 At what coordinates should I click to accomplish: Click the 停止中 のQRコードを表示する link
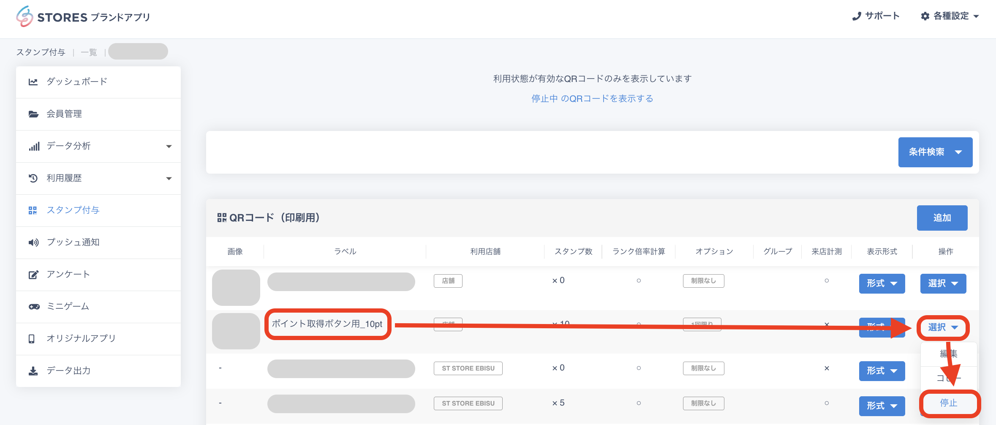[x=592, y=98]
